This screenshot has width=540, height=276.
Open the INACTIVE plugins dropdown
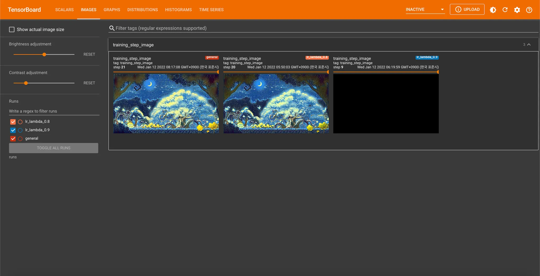tap(425, 9)
